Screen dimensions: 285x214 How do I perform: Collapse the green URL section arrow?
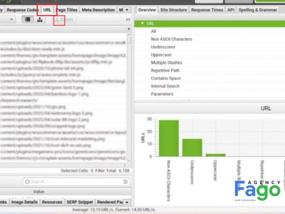[x=142, y=23]
